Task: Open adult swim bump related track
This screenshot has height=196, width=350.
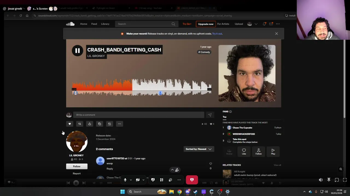Action: [255, 175]
